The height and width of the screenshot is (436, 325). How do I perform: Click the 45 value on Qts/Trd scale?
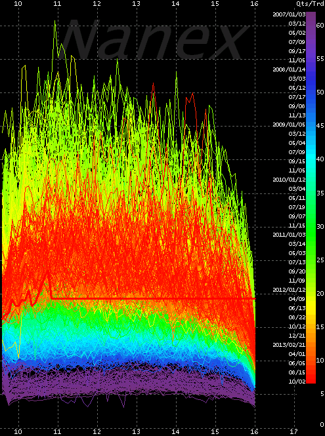pyautogui.click(x=320, y=126)
